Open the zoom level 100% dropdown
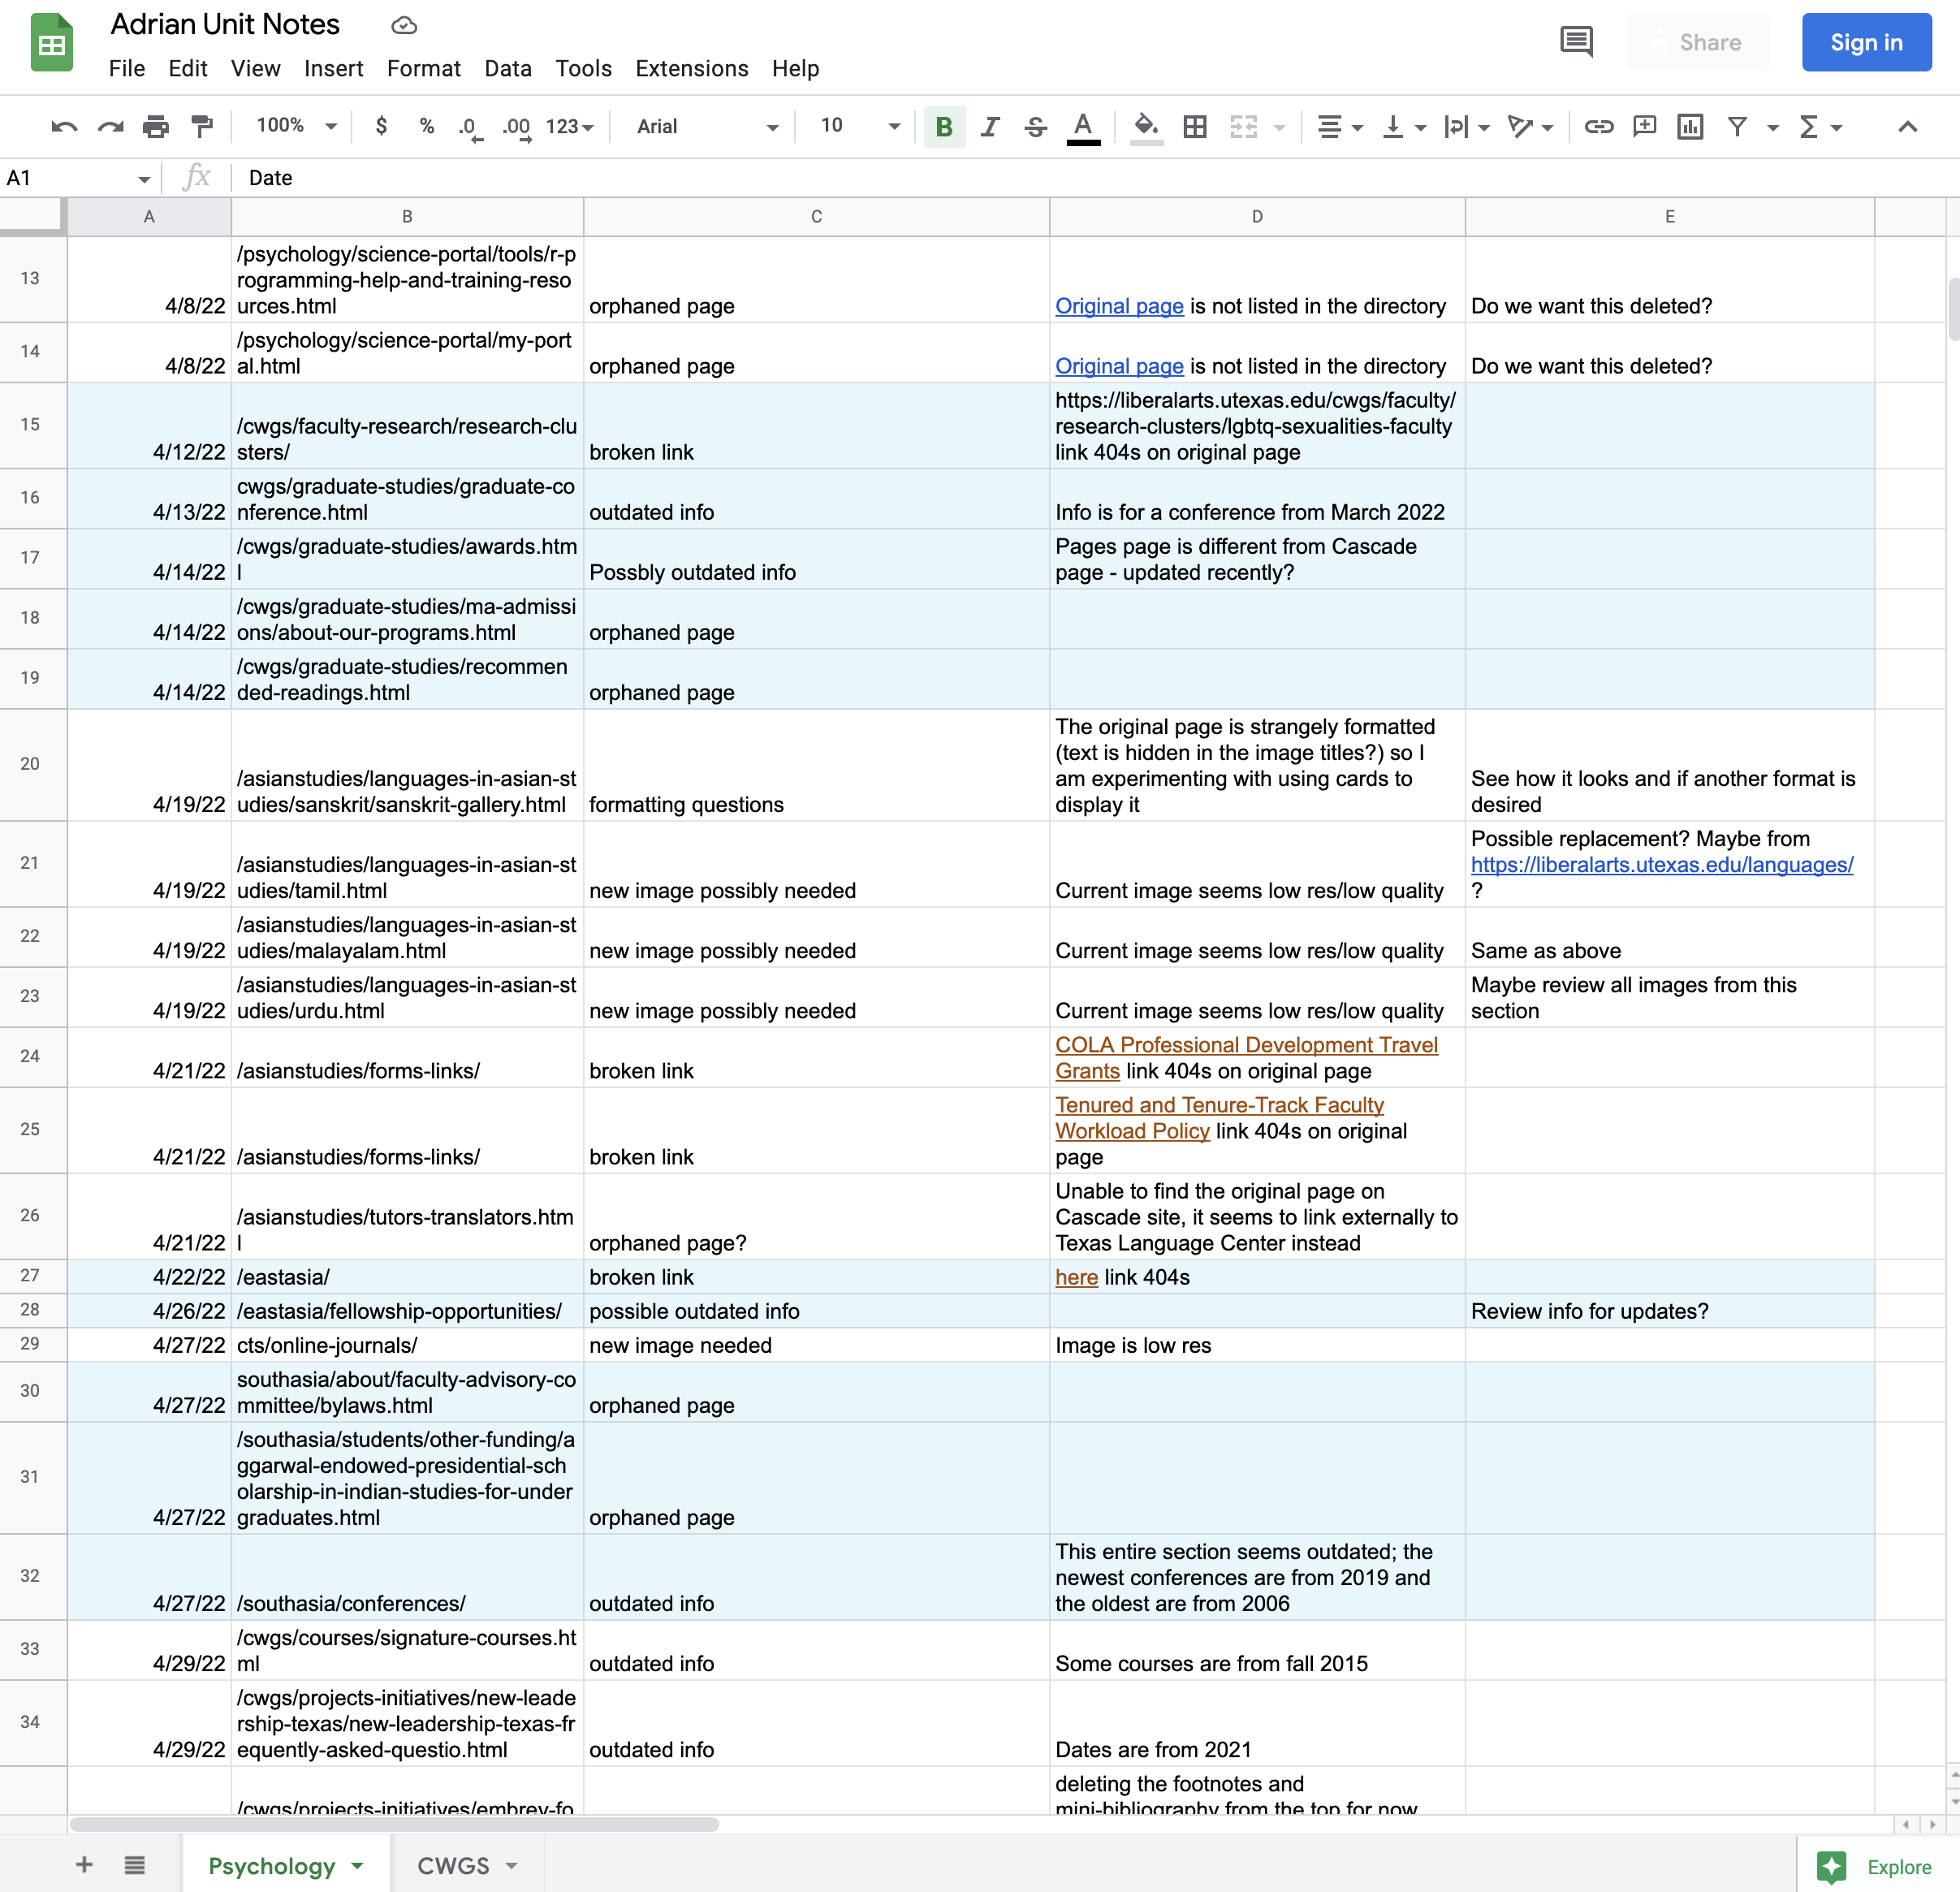The image size is (1960, 1892). click(296, 126)
